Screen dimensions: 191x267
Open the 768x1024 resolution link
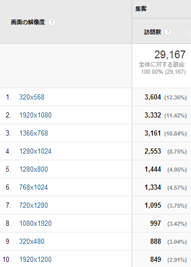coord(34,187)
